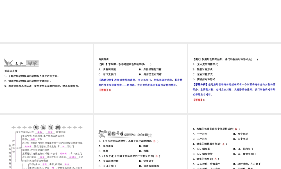281x169 pixels.
Task: Select option B. 两个胚层
Action: pos(240,134)
